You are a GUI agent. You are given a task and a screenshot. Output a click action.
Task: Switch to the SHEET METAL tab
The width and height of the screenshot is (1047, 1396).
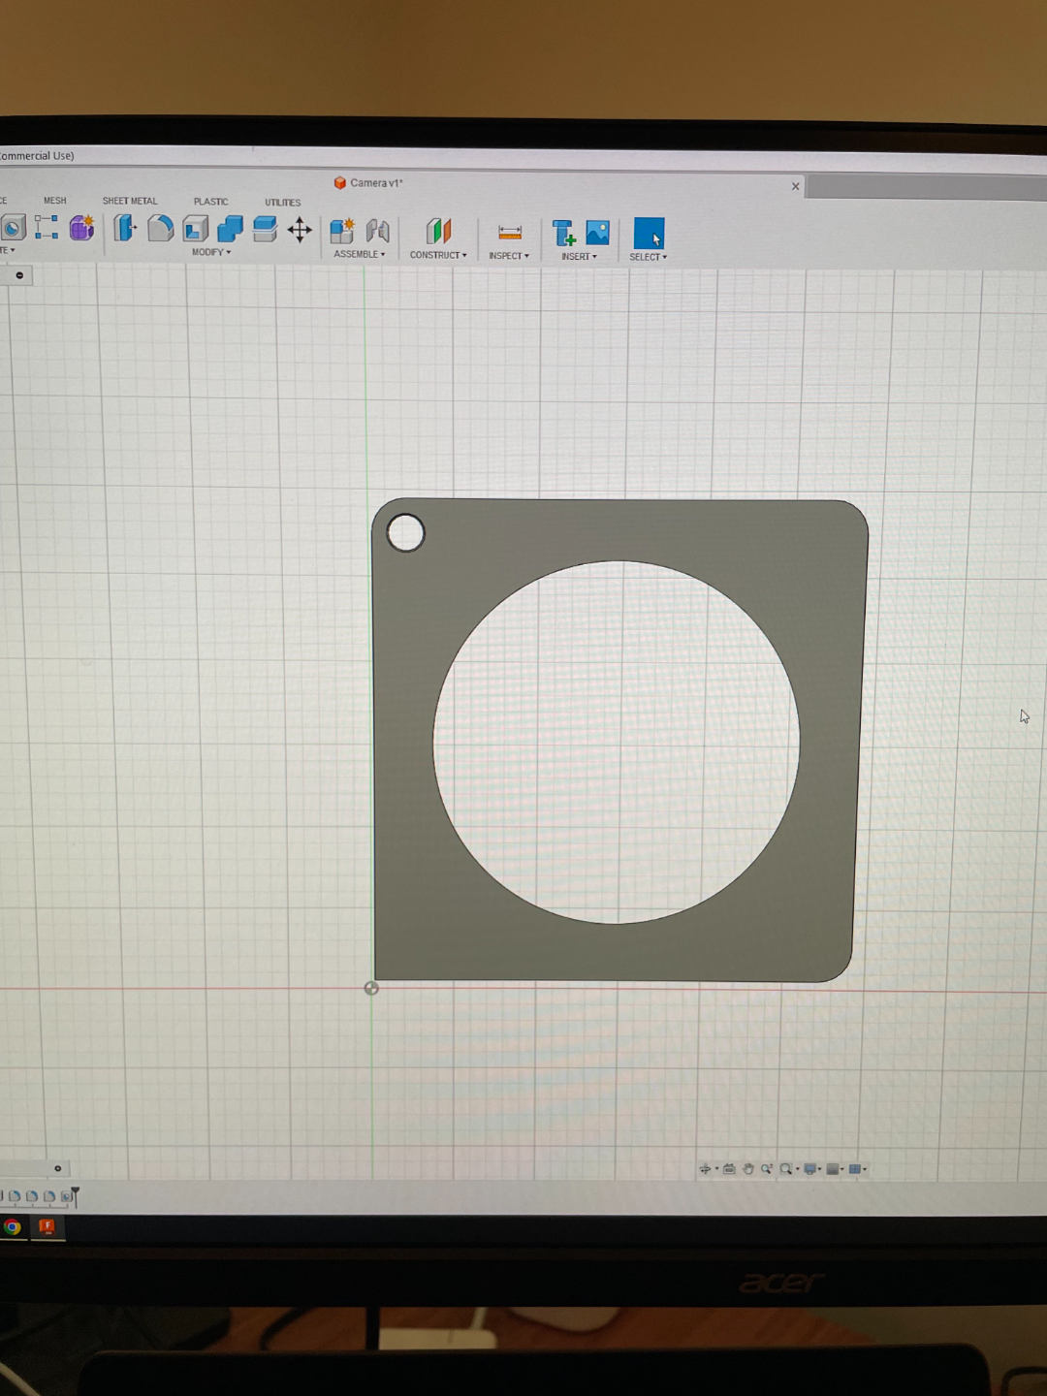coord(130,201)
